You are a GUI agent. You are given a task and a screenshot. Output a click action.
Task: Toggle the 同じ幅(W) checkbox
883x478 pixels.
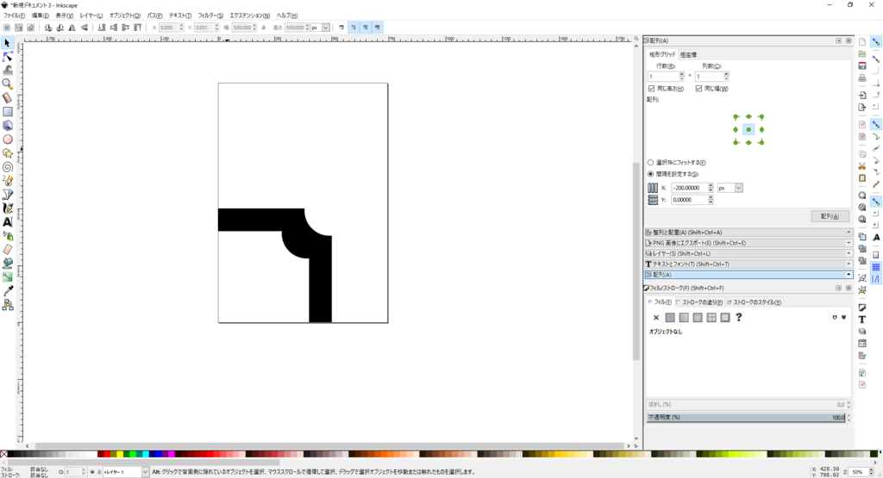click(698, 89)
